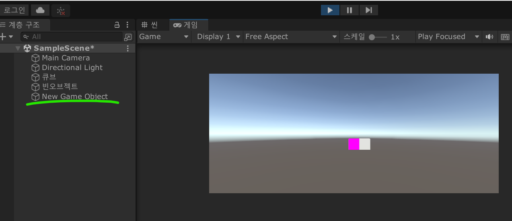Open the Play Focused dropdown
This screenshot has height=221, width=512.
(448, 37)
